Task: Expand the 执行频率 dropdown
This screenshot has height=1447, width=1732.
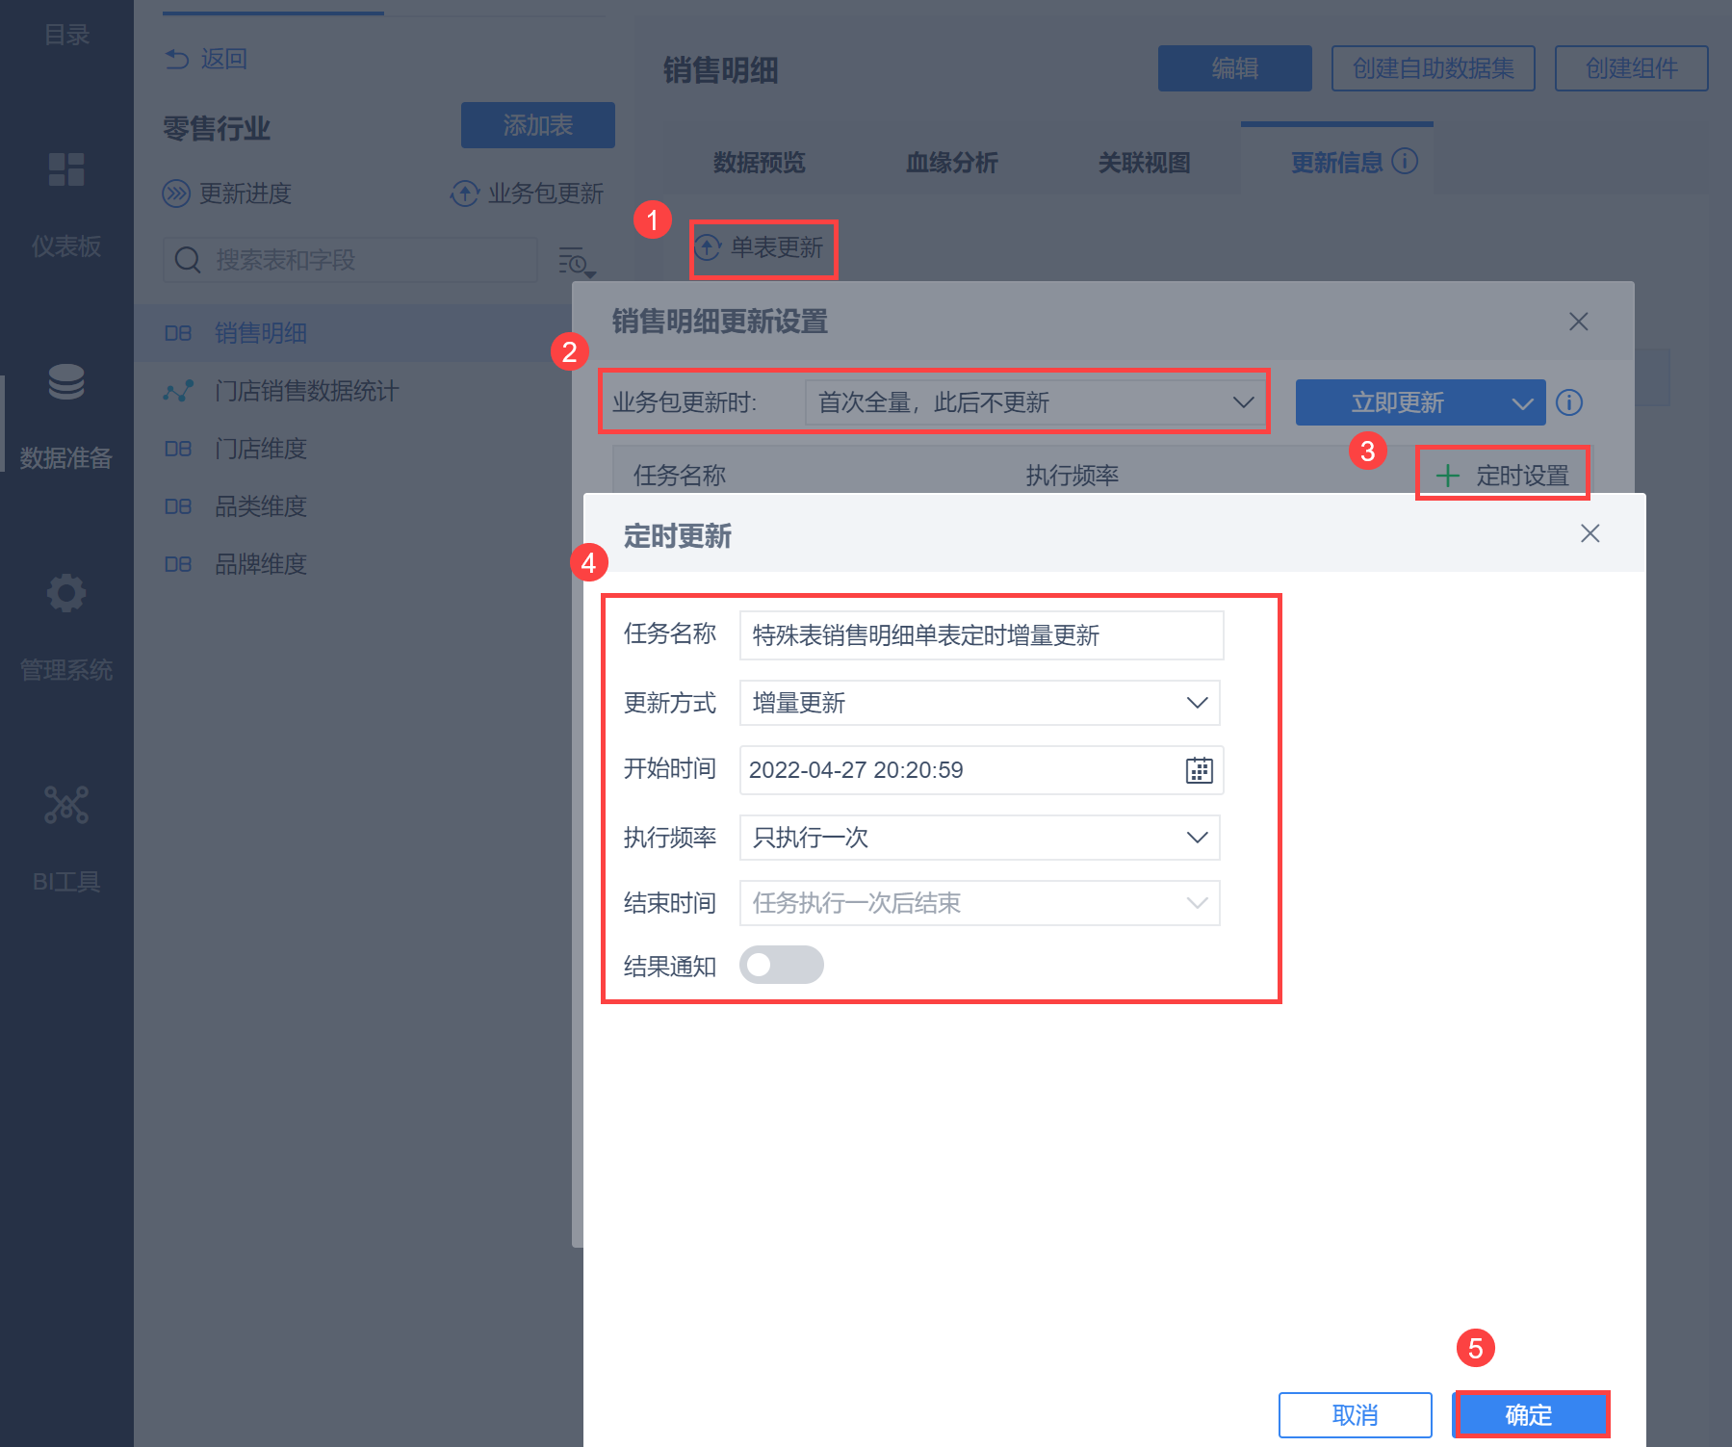Action: click(x=979, y=838)
